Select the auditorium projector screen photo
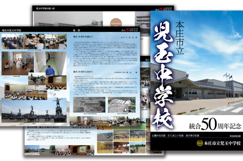Screen dimensions: 243x161 [56, 82]
